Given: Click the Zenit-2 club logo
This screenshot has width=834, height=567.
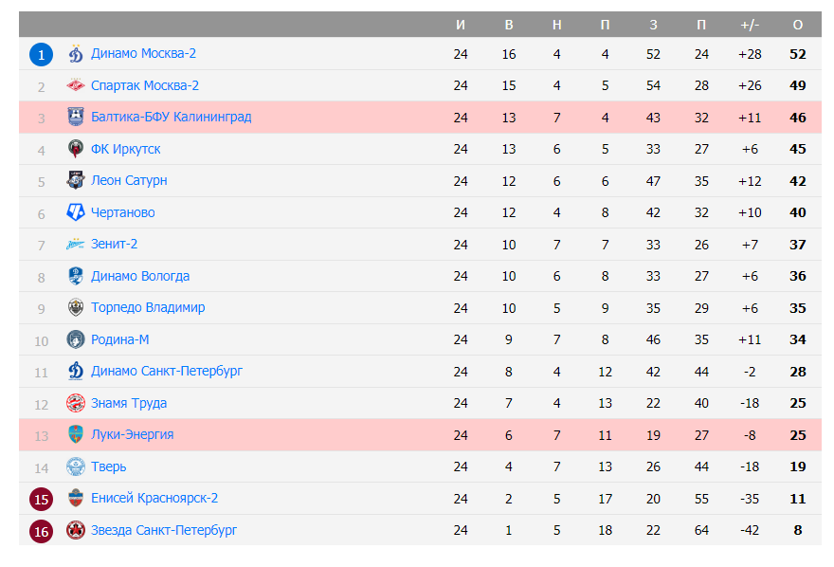Looking at the screenshot, I should [x=76, y=245].
